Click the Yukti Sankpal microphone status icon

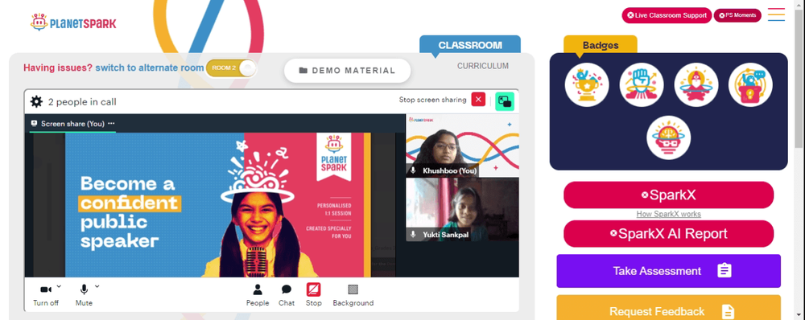click(413, 234)
